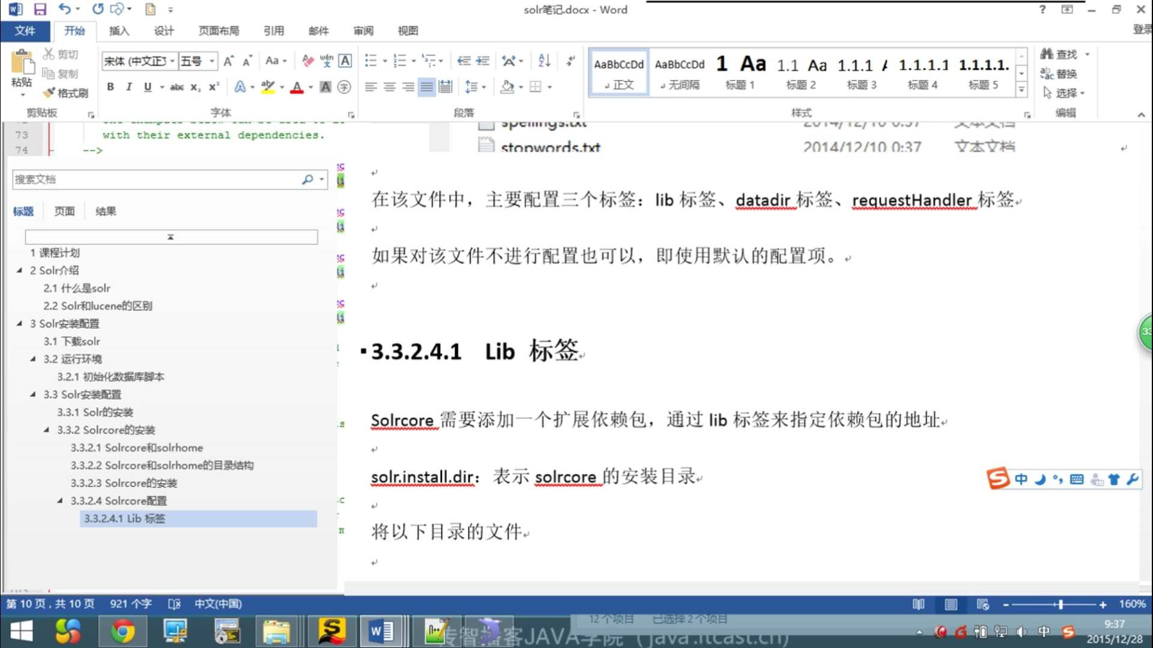Increase font size with grow font icon
This screenshot has height=648, width=1153.
pos(228,61)
